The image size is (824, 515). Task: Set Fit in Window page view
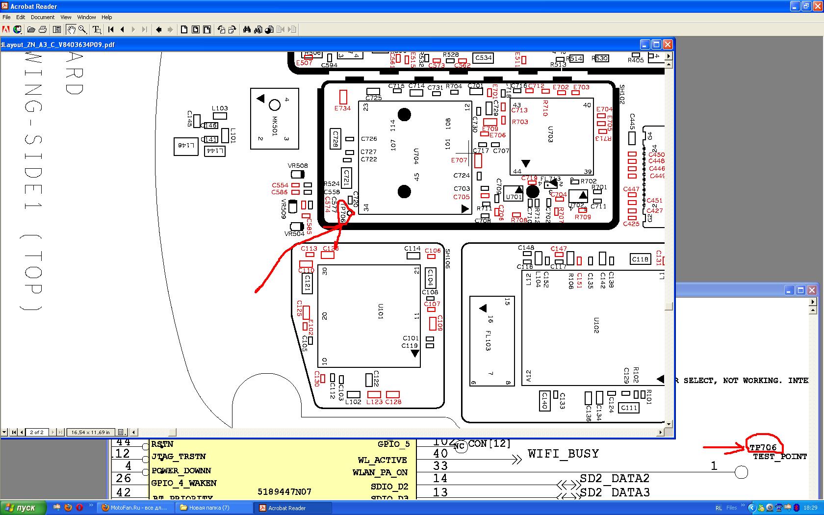[x=196, y=29]
